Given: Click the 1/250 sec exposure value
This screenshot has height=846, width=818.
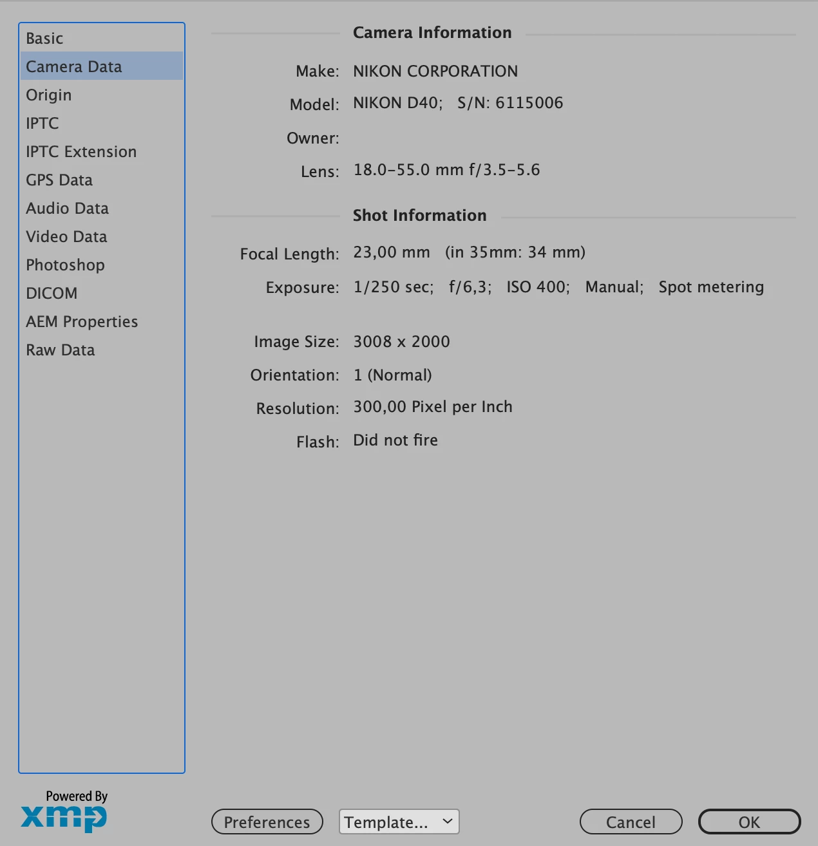Looking at the screenshot, I should (x=393, y=287).
